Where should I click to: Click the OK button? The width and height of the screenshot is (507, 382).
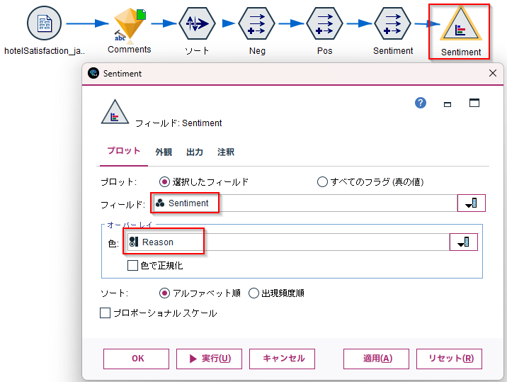(x=136, y=359)
